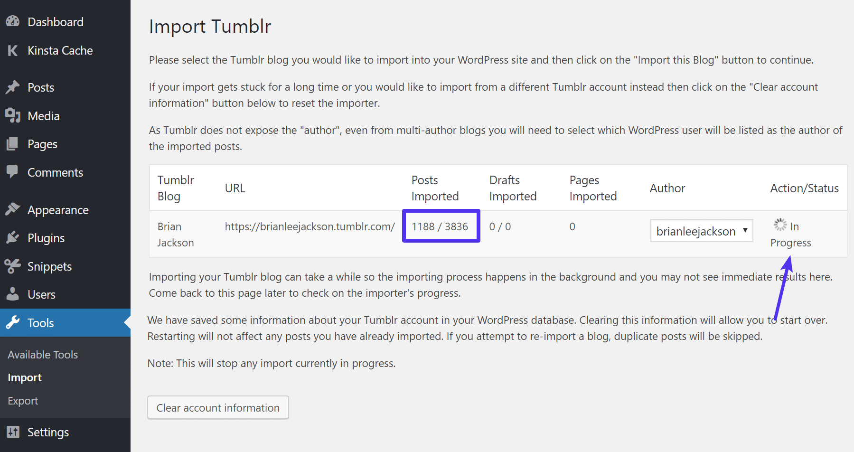Click the In Progress loading spinner
Image resolution: width=854 pixels, height=452 pixels.
[x=780, y=225]
